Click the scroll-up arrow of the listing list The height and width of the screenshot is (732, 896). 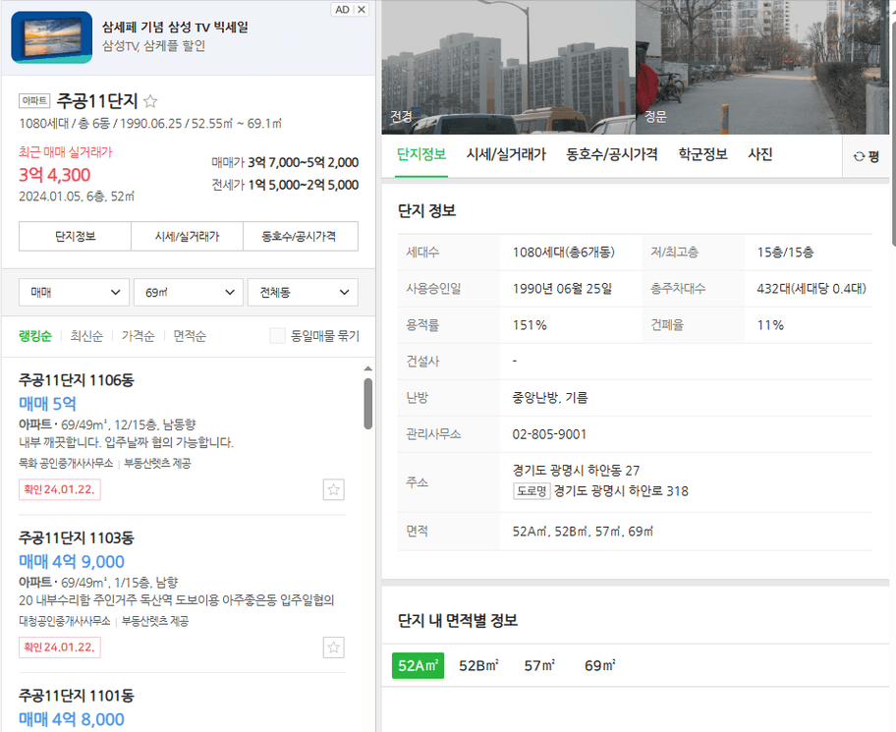368,368
